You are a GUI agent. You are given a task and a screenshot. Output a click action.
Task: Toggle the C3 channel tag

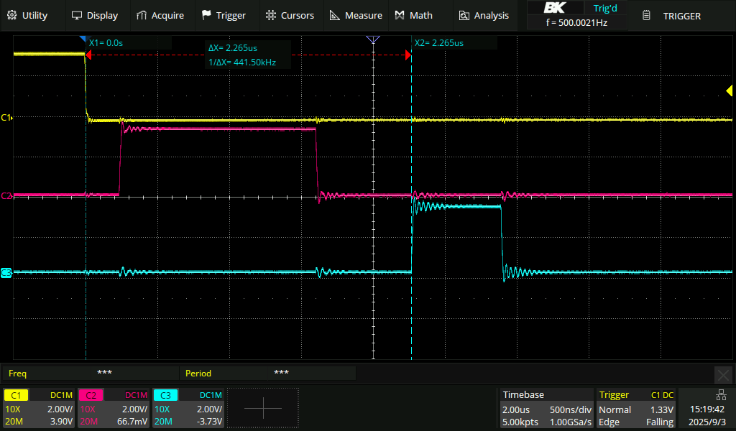point(165,395)
